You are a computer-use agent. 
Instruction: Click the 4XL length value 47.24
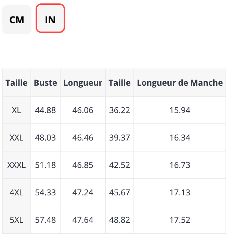pyautogui.click(x=83, y=192)
